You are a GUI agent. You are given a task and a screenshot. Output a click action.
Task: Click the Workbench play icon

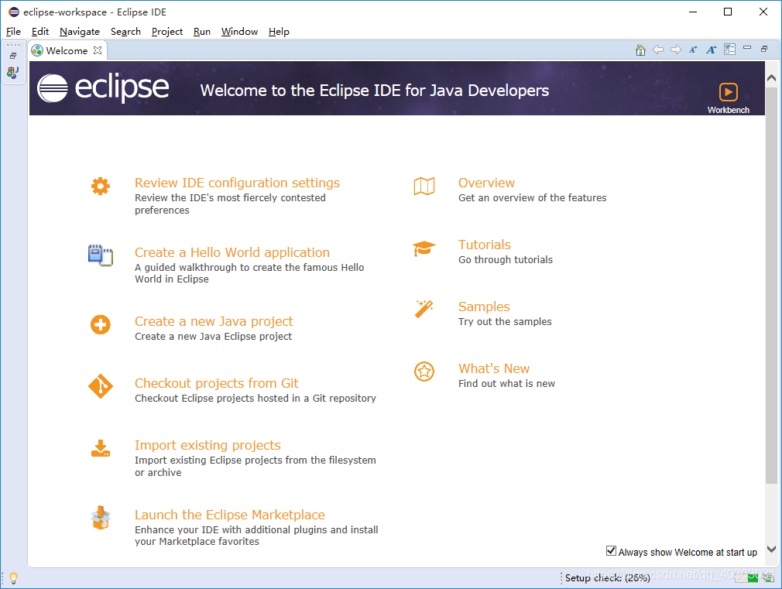click(x=728, y=92)
